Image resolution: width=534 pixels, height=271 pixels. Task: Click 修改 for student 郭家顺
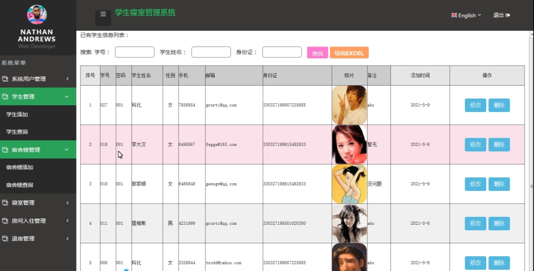(475, 184)
